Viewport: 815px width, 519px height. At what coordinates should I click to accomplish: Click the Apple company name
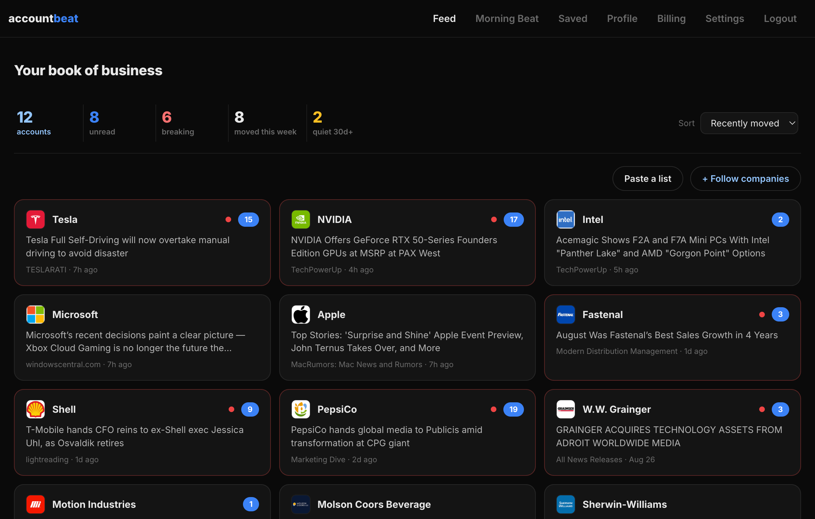click(x=331, y=315)
